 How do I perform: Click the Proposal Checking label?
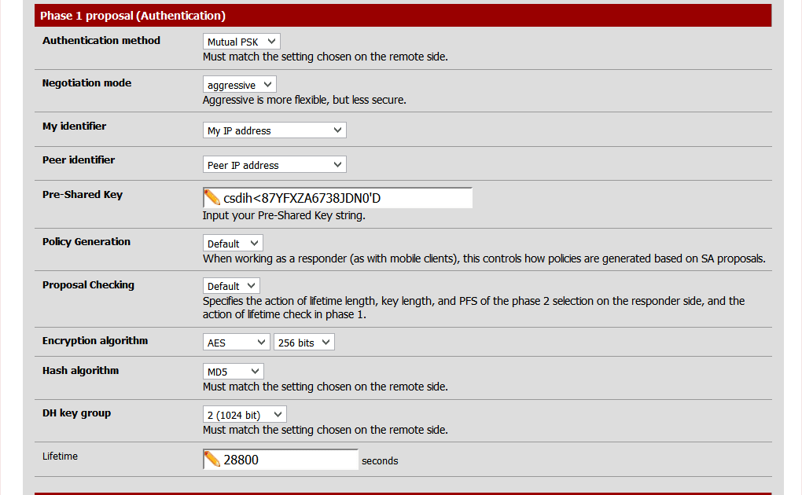(89, 285)
